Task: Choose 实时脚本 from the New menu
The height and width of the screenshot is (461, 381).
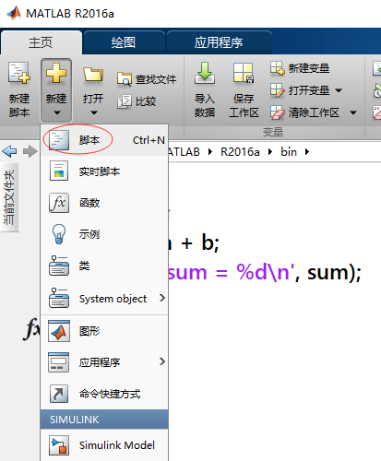Action: point(104,171)
